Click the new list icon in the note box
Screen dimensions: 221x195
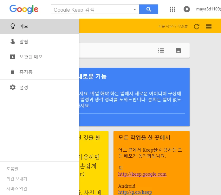161,50
